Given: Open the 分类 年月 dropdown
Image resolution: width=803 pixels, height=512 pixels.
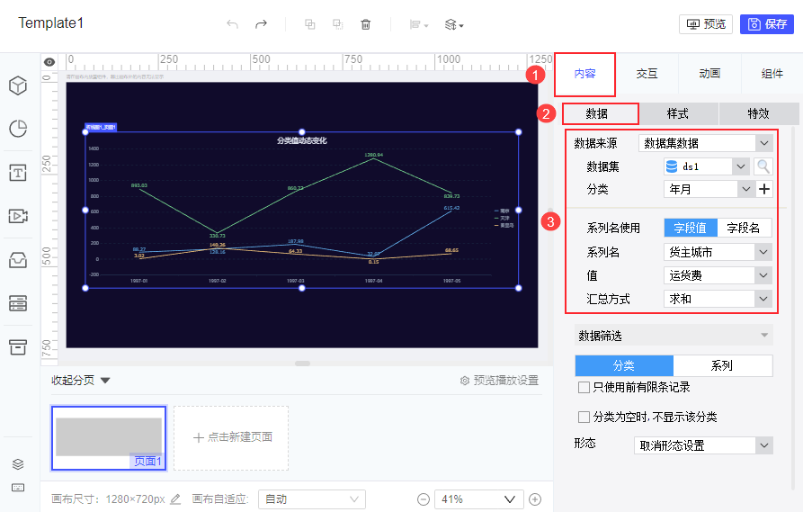Looking at the screenshot, I should (709, 189).
